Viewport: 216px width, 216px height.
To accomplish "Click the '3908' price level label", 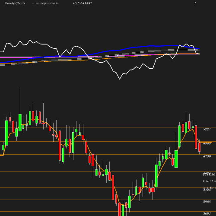I will 207,202.
